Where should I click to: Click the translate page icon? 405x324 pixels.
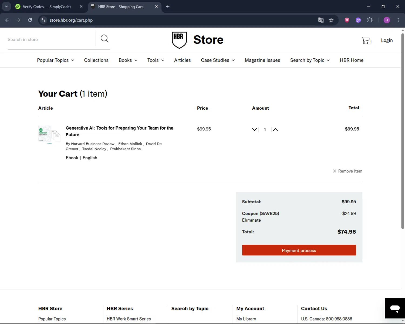coord(321,20)
